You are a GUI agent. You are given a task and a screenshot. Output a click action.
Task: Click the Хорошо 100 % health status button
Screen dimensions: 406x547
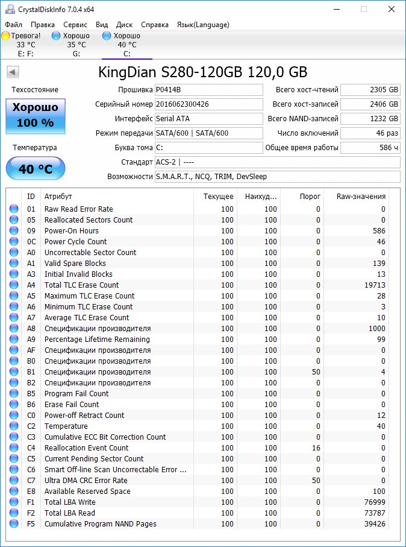(36, 116)
